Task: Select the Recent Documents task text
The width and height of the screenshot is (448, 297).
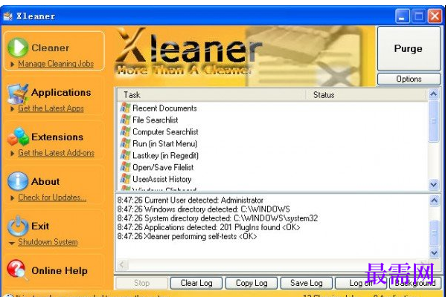Action: coord(165,108)
